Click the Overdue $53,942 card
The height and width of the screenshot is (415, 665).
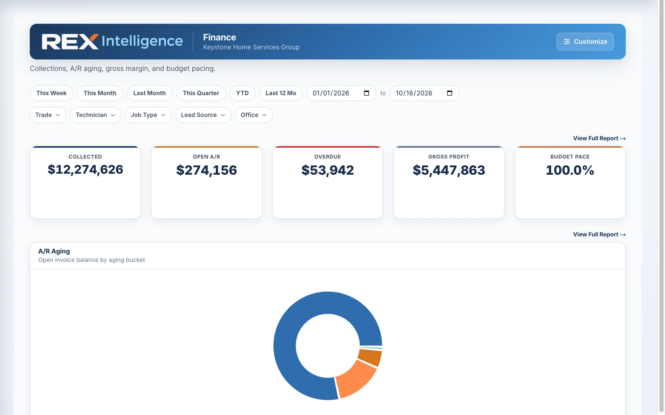point(328,182)
